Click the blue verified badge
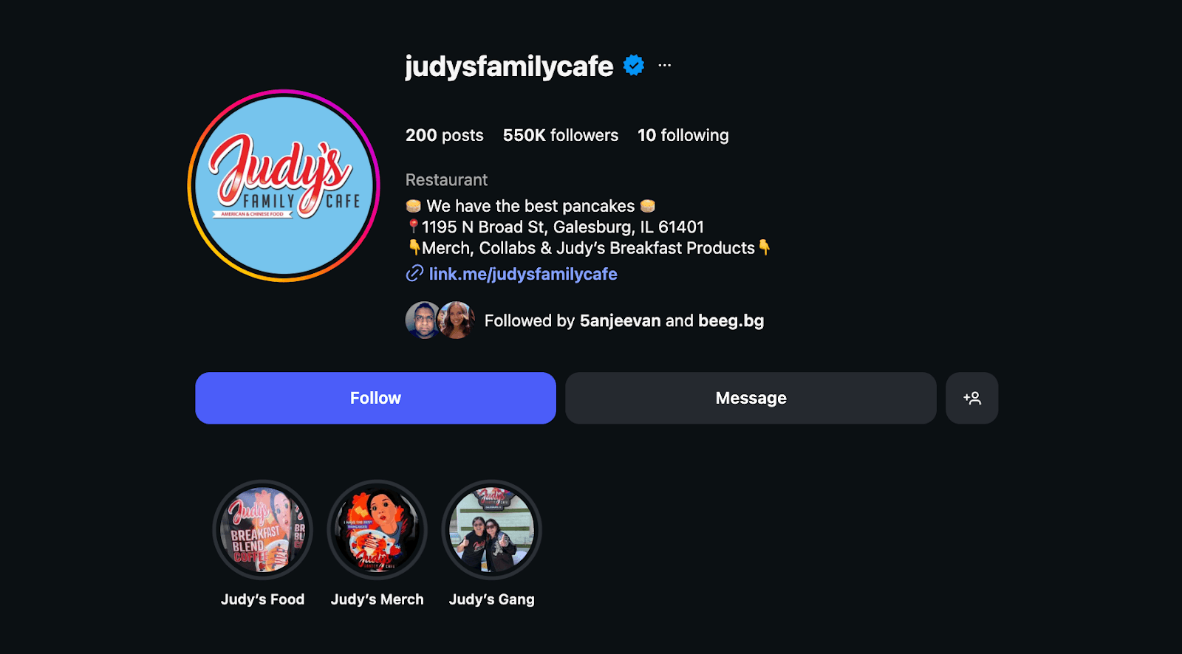 tap(634, 66)
